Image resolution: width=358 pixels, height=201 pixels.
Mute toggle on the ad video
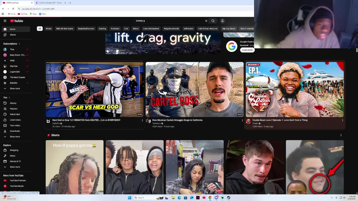click(x=108, y=51)
